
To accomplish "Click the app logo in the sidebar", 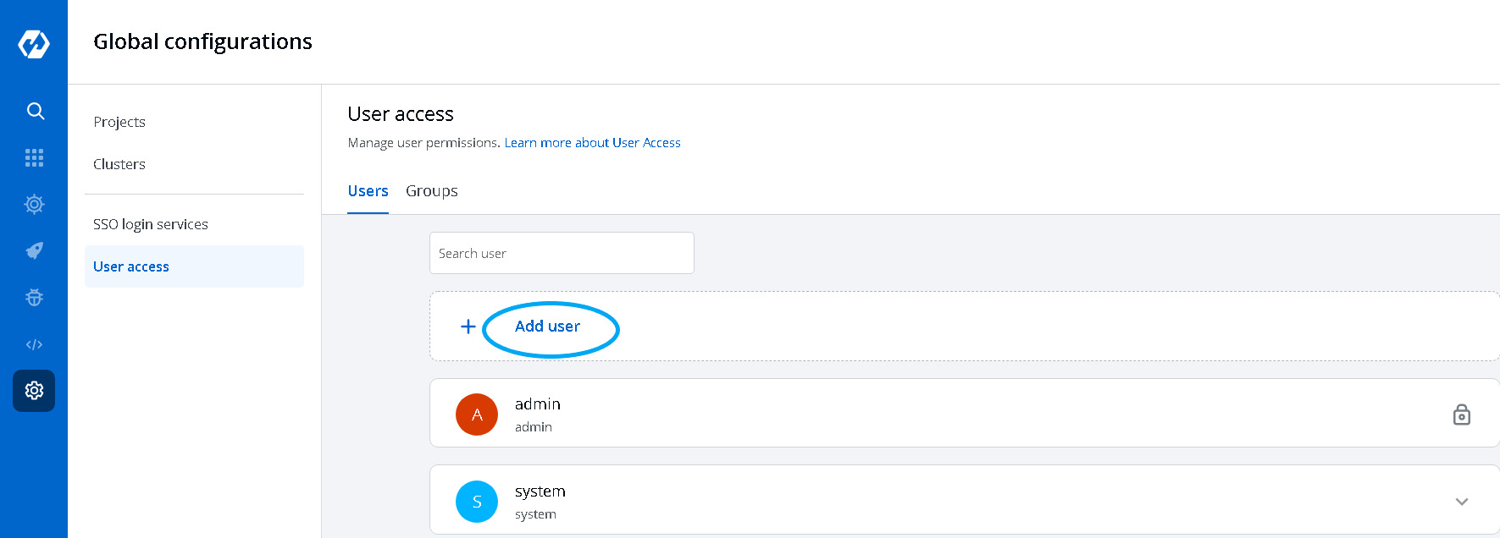I will coord(34,44).
